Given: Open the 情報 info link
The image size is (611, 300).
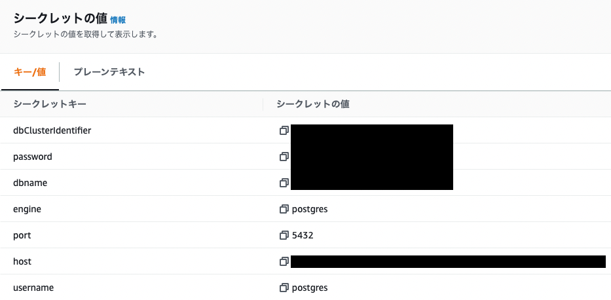Looking at the screenshot, I should [x=118, y=20].
